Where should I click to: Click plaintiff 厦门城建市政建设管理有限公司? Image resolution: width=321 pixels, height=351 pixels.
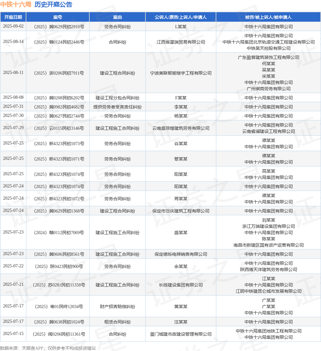[x=181, y=334]
